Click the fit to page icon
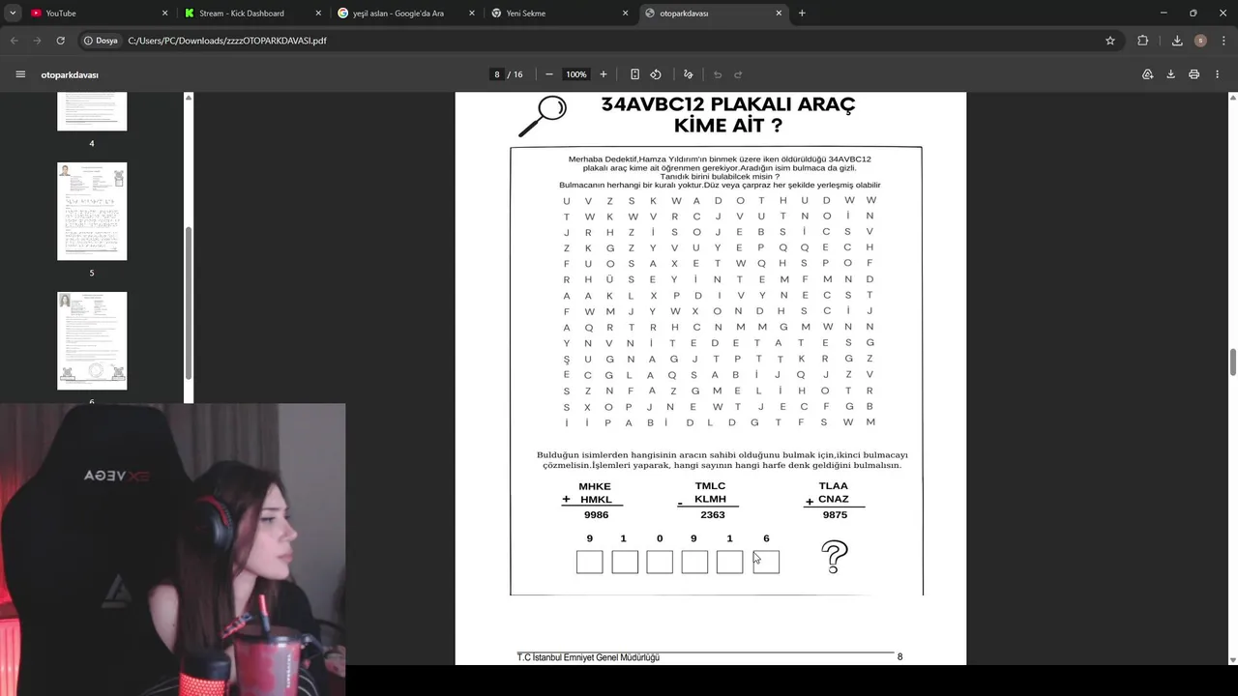The width and height of the screenshot is (1238, 696). pyautogui.click(x=634, y=74)
